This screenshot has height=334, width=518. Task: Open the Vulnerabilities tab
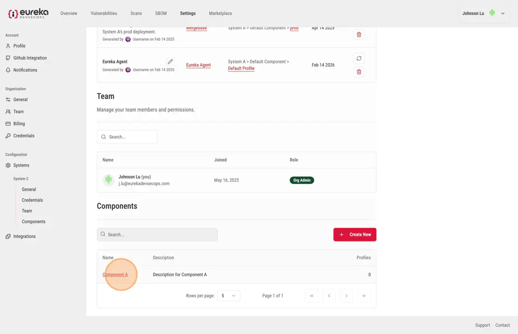tap(104, 13)
